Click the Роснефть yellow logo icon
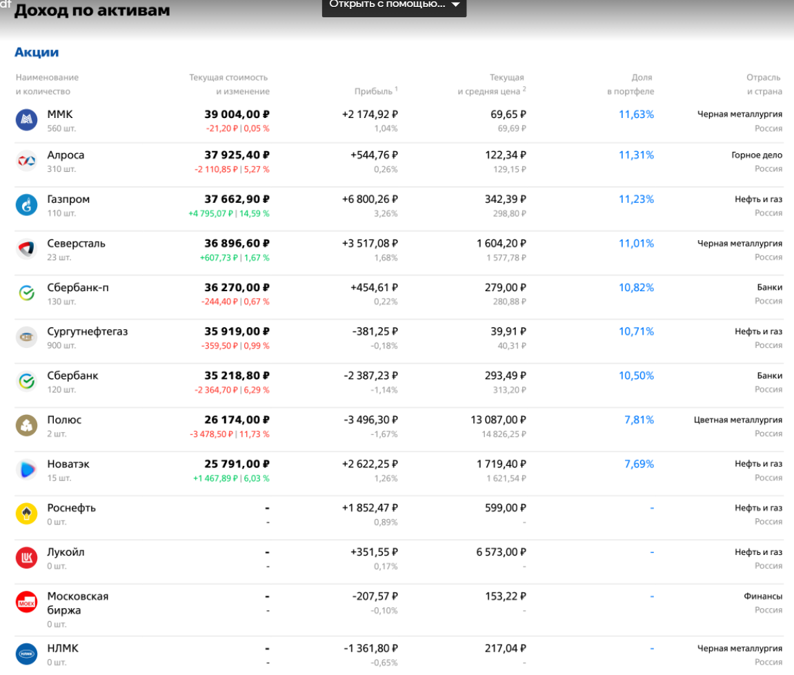Image resolution: width=794 pixels, height=675 pixels. pos(26,513)
